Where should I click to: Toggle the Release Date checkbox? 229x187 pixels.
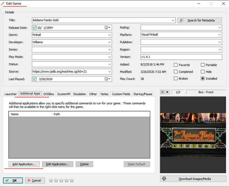[35, 27]
